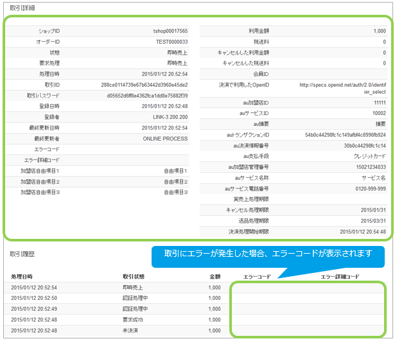This screenshot has width=395, height=341.
Task: Select the registrant LINK-3.200.200
Action: (x=170, y=117)
